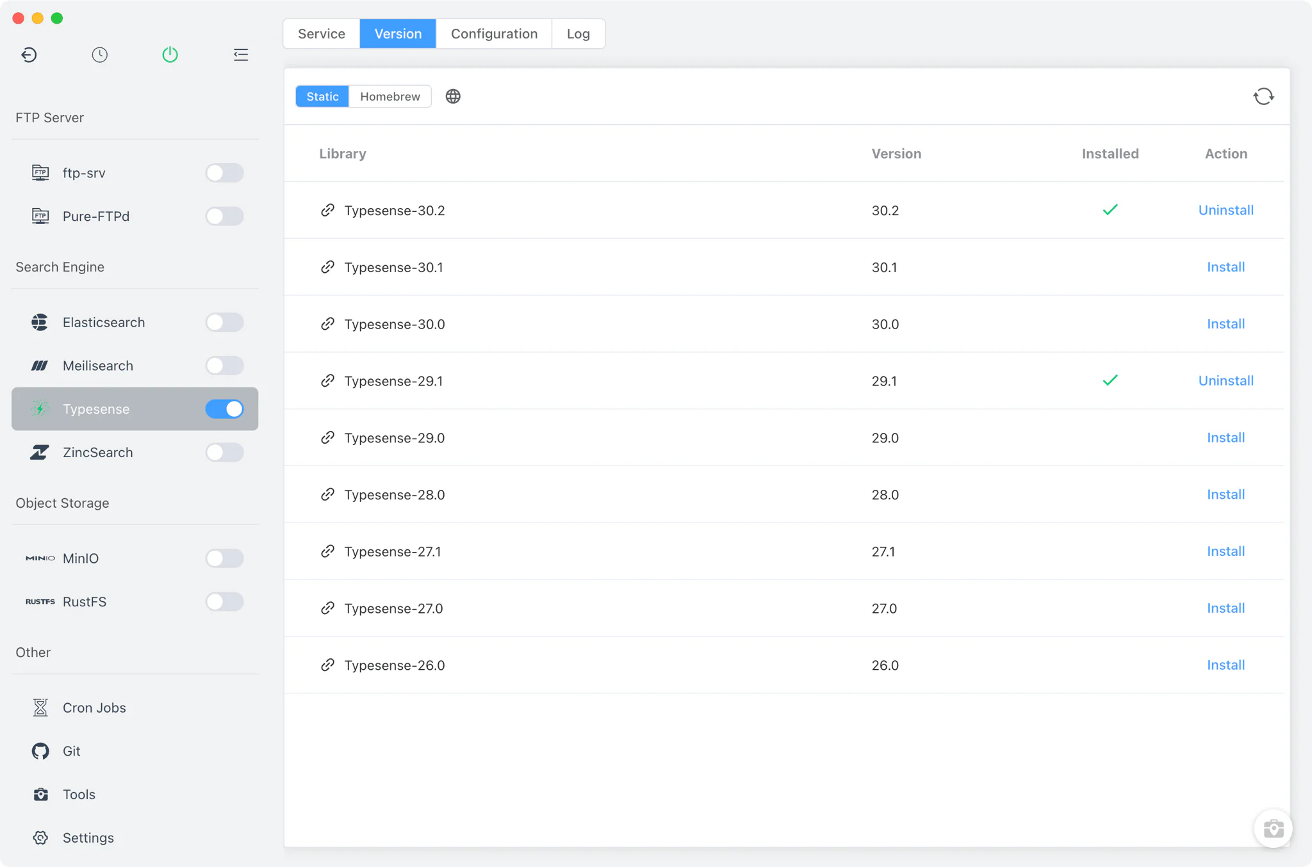Viewport: 1312px width, 867px height.
Task: Click the ftp-srv FTP icon
Action: (x=40, y=173)
